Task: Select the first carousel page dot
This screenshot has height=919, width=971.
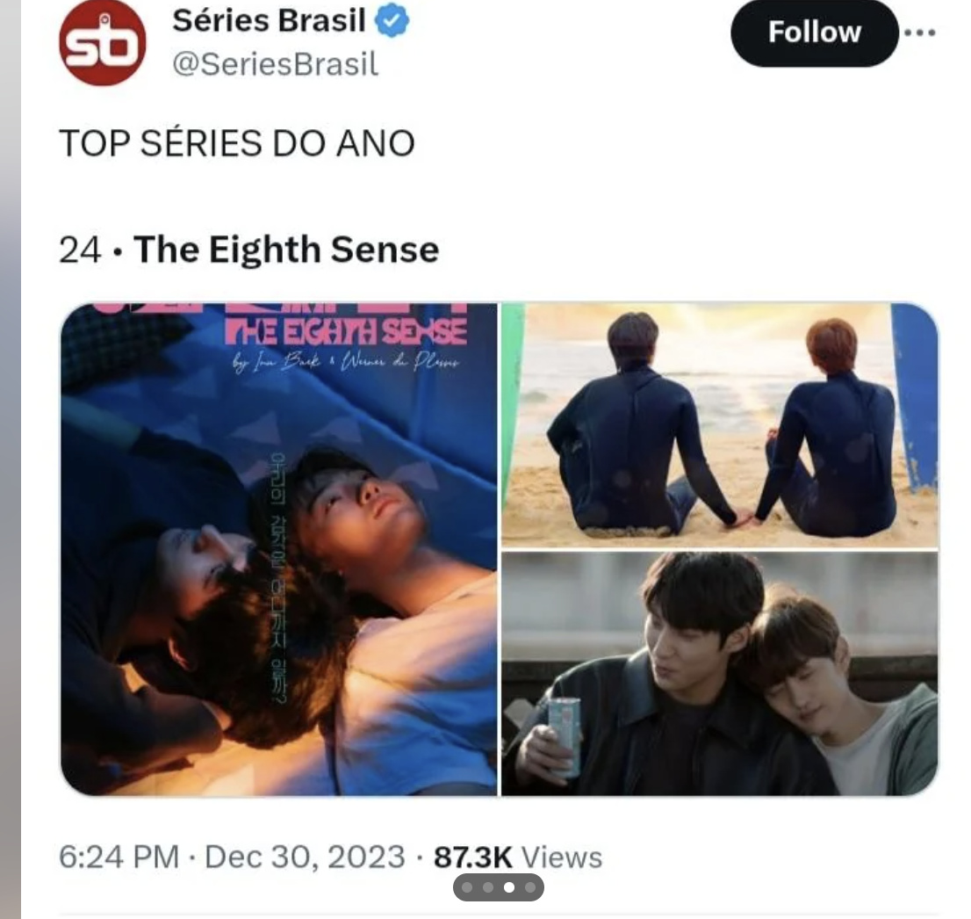Action: coord(468,887)
